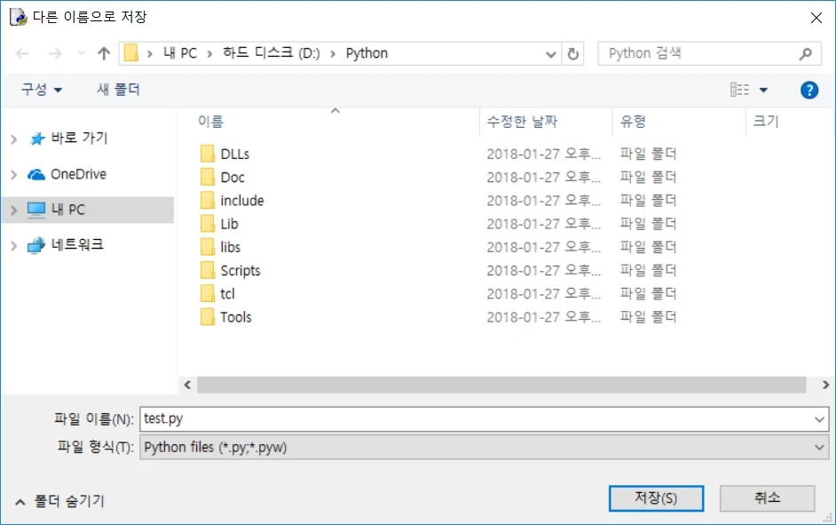
Task: Click the 취소 button
Action: [767, 498]
